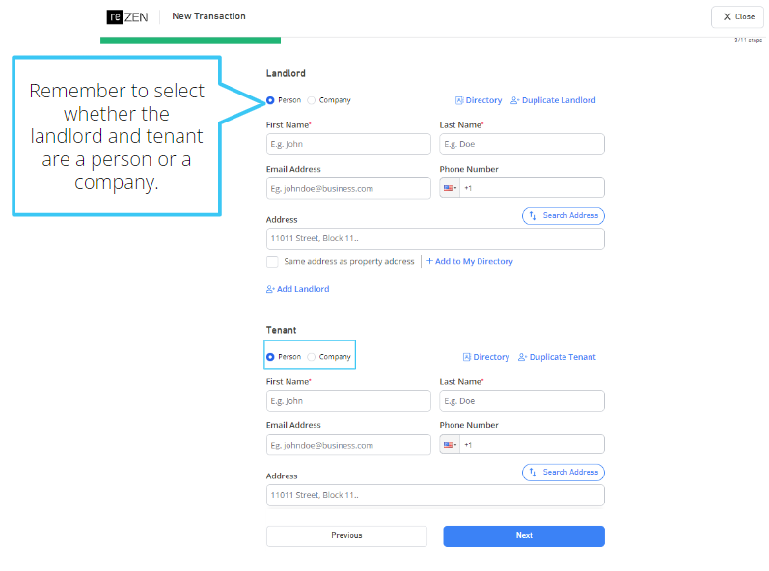The image size is (769, 571).
Task: Click the reZEN logo
Action: click(x=127, y=17)
